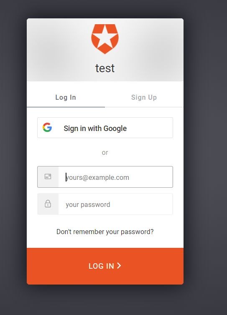This screenshot has height=315, width=227.
Task: Click the "test" application title
Action: [105, 68]
